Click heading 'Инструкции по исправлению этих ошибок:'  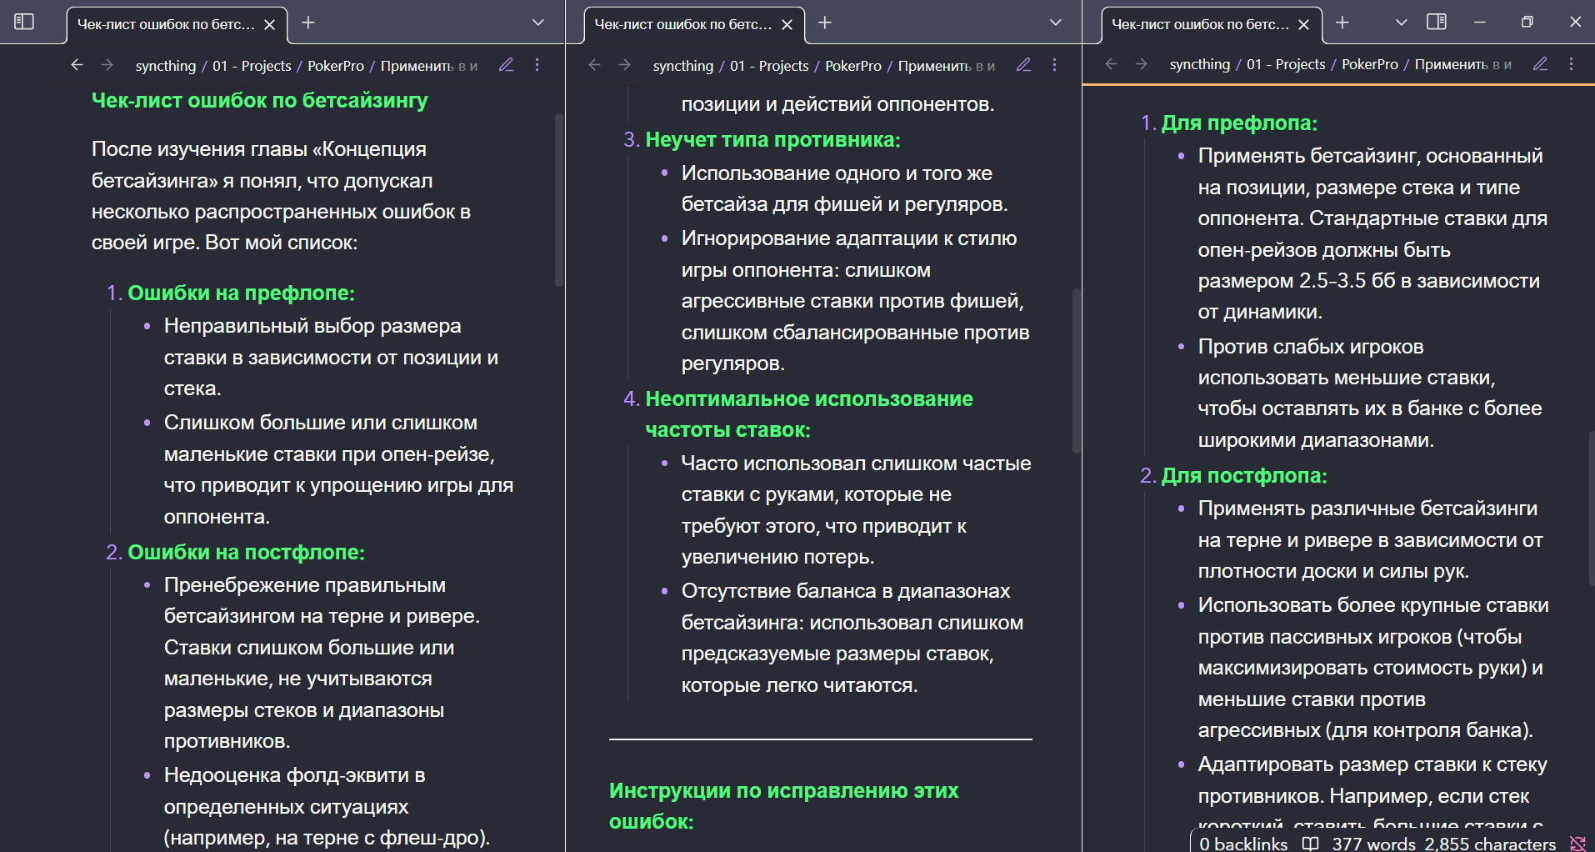click(x=783, y=805)
